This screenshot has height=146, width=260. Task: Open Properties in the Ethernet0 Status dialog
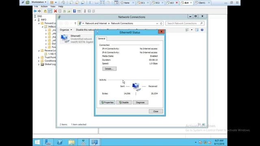click(x=107, y=103)
